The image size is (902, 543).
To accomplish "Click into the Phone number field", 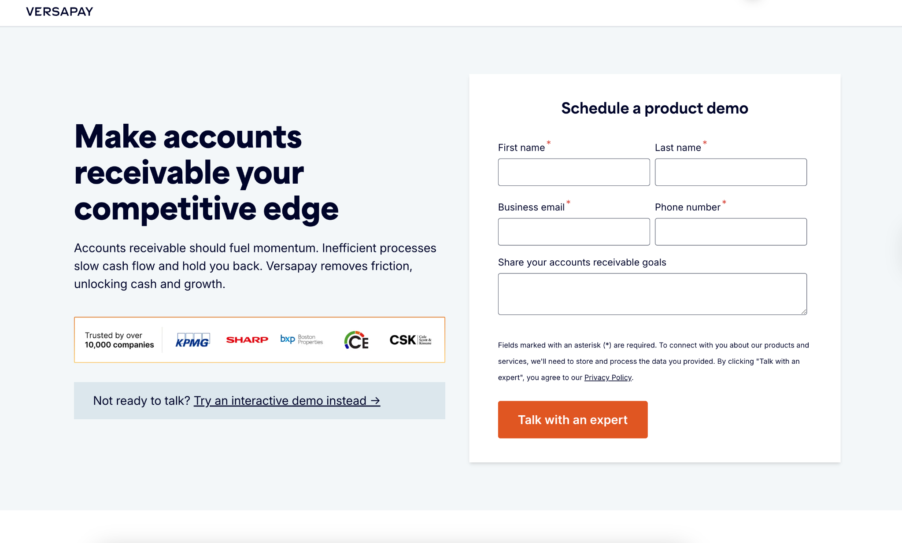I will click(730, 232).
